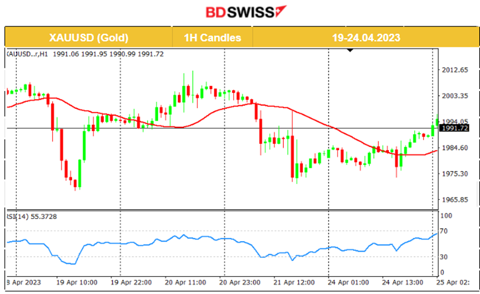Click the RSI(14) 55.3728 indicator label
480x294 pixels.
coord(31,217)
